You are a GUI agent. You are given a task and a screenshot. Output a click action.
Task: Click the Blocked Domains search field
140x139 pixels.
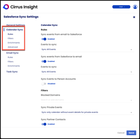coord(85,100)
